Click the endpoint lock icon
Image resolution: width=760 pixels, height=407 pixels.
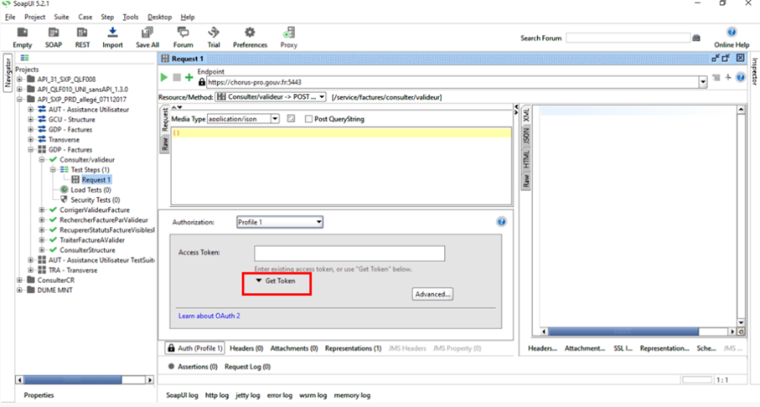tap(202, 82)
